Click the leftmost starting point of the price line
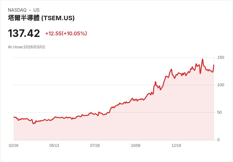 pyautogui.click(x=14, y=117)
